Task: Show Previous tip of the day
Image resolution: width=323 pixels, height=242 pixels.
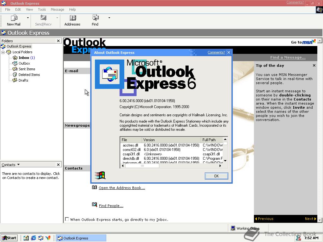Action: click(264, 219)
